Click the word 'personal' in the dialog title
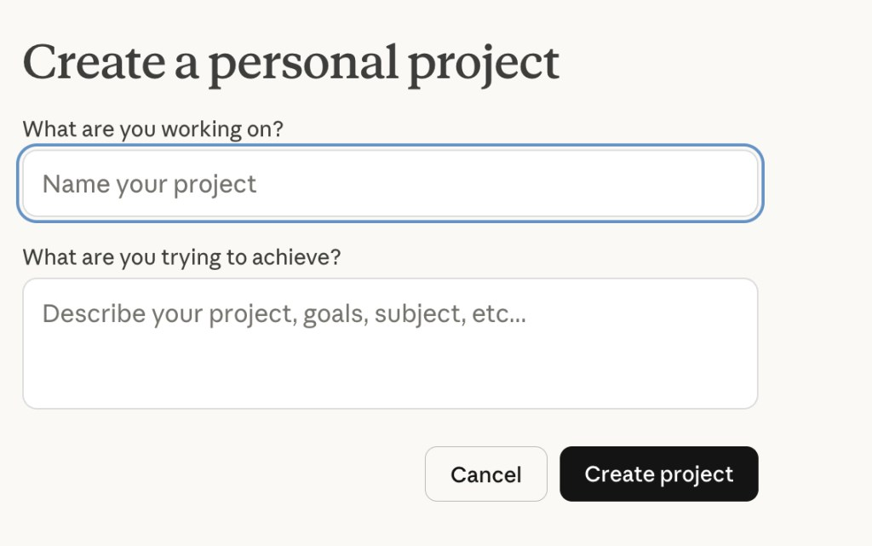Screen dimensions: 872x546 click(302, 62)
